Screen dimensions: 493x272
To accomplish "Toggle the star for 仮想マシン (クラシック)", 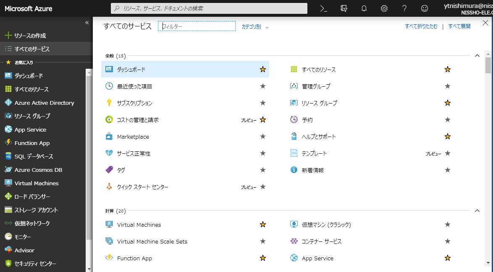I will point(448,225).
